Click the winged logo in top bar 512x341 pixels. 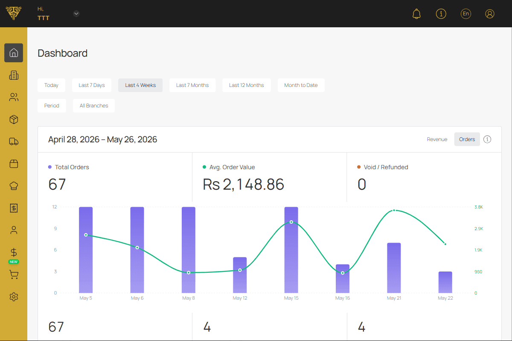click(x=14, y=14)
